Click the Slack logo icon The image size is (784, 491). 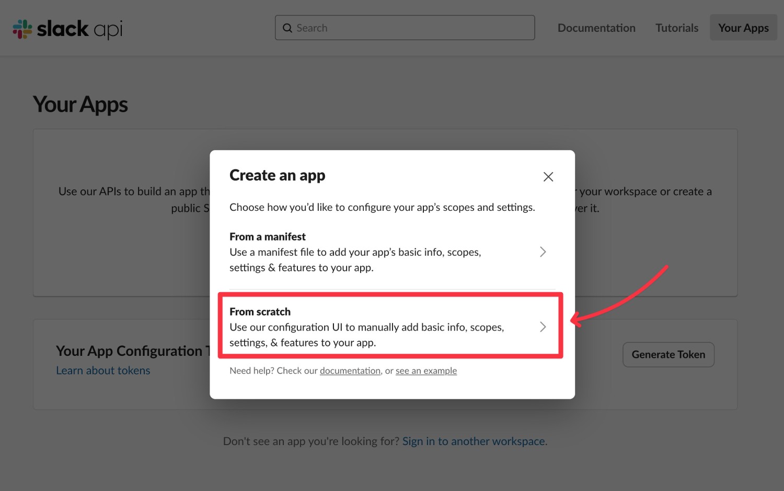pos(22,29)
